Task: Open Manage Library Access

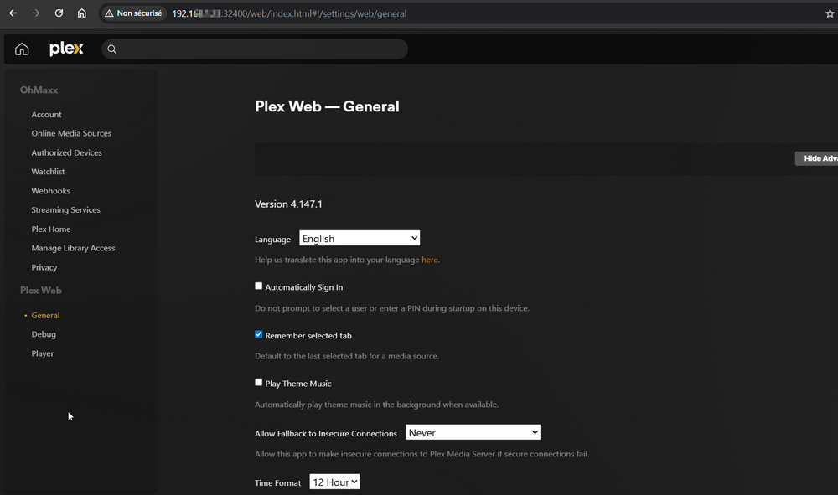Action: (73, 248)
